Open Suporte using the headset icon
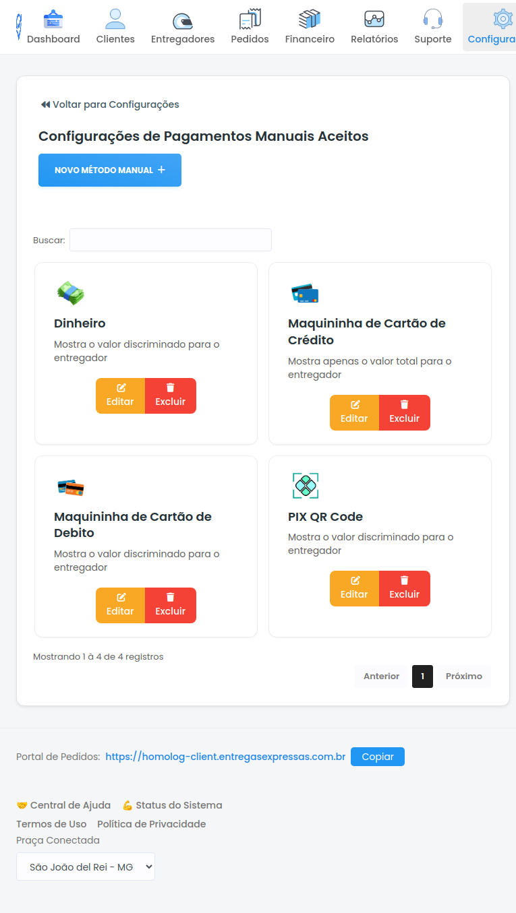 click(432, 18)
